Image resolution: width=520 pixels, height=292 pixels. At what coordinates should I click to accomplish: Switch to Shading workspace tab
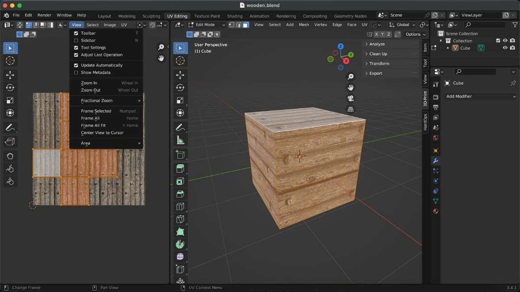tap(235, 16)
